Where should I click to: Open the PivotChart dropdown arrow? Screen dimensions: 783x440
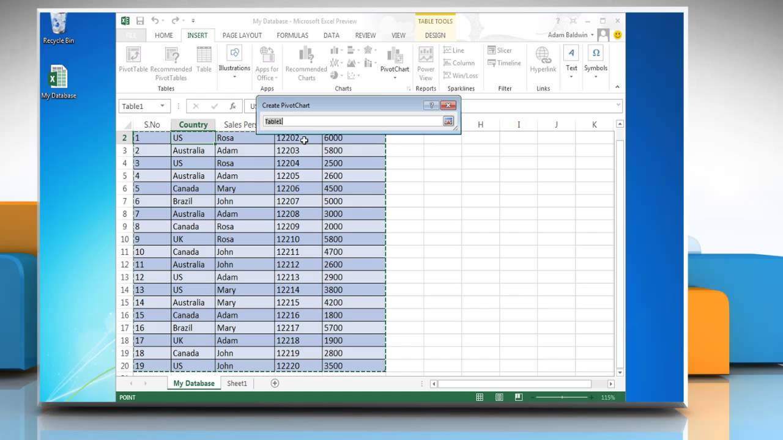(x=395, y=78)
